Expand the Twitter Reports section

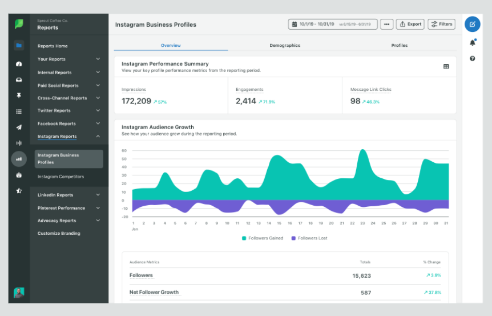pyautogui.click(x=68, y=110)
